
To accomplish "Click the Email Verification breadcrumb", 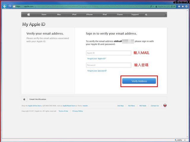I will [38, 99].
